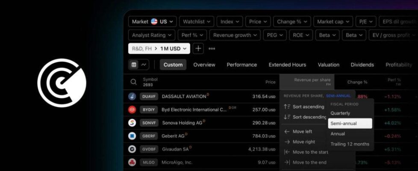Expand the ROE filter

tap(301, 35)
